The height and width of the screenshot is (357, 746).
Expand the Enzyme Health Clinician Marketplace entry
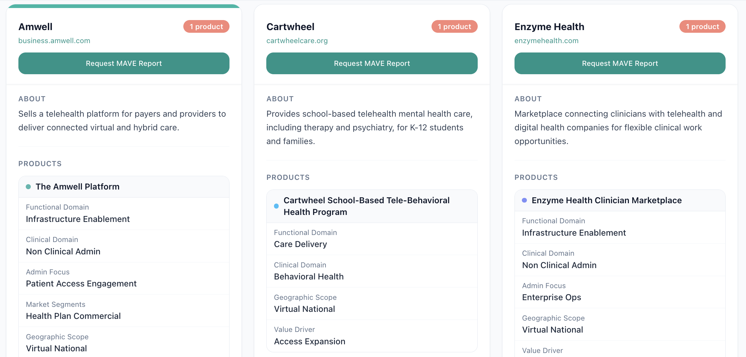pos(607,200)
